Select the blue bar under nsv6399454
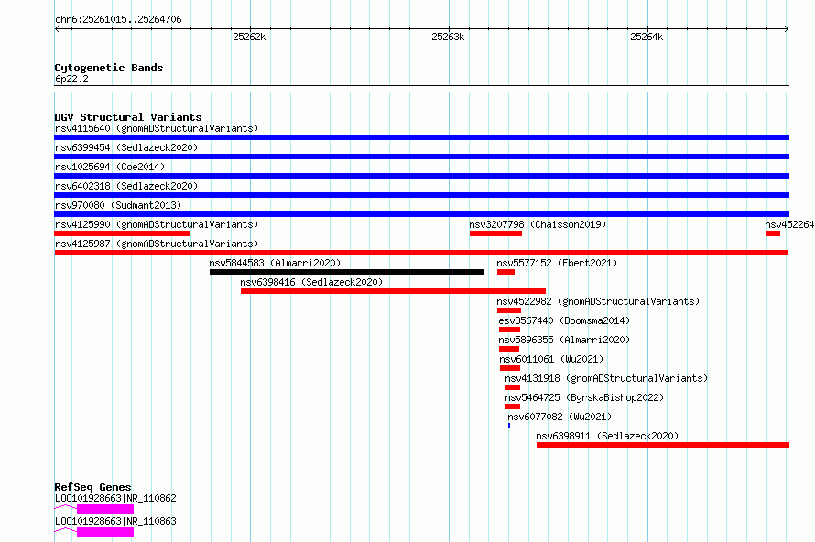This screenshot has height=542, width=815. coord(421,157)
